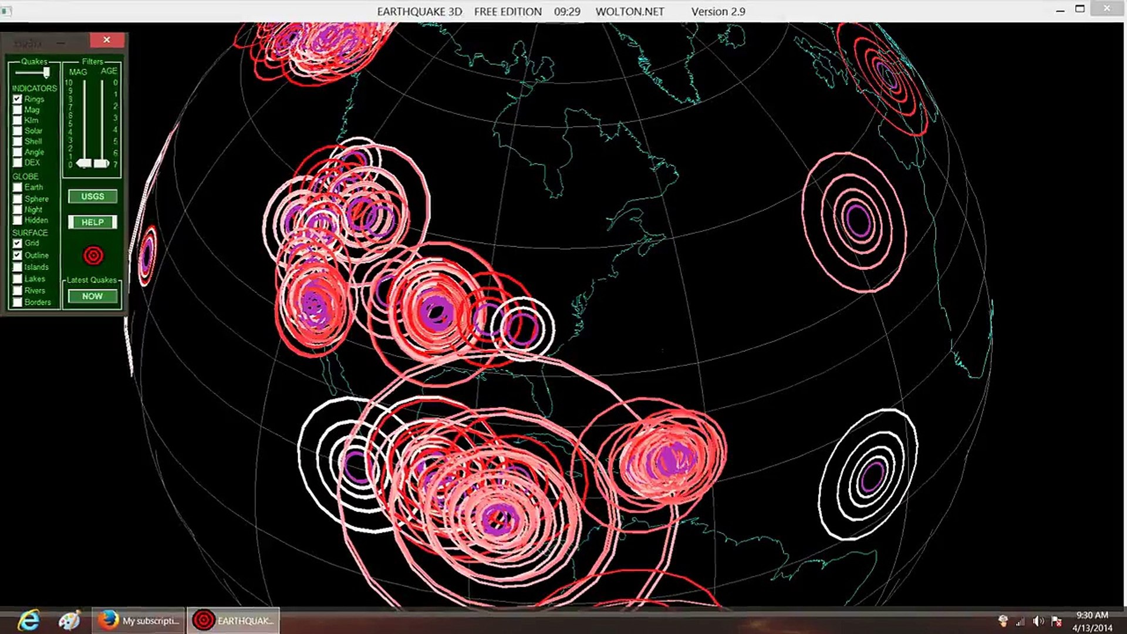Minimize the Earthquake 3D main window
This screenshot has height=634, width=1127.
click(x=1060, y=10)
